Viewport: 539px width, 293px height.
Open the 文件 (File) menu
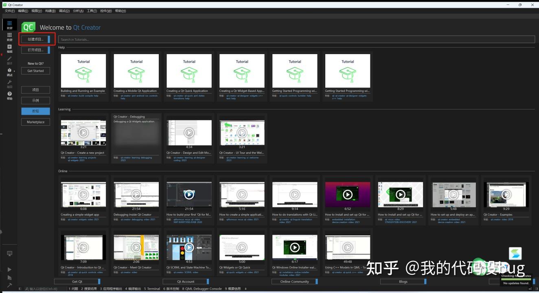(9, 11)
